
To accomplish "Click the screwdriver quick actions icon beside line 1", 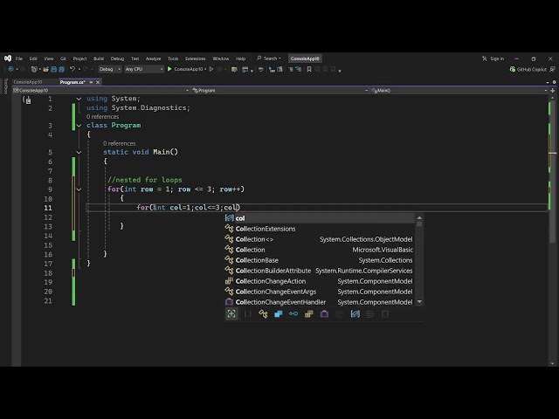I will tap(27, 100).
